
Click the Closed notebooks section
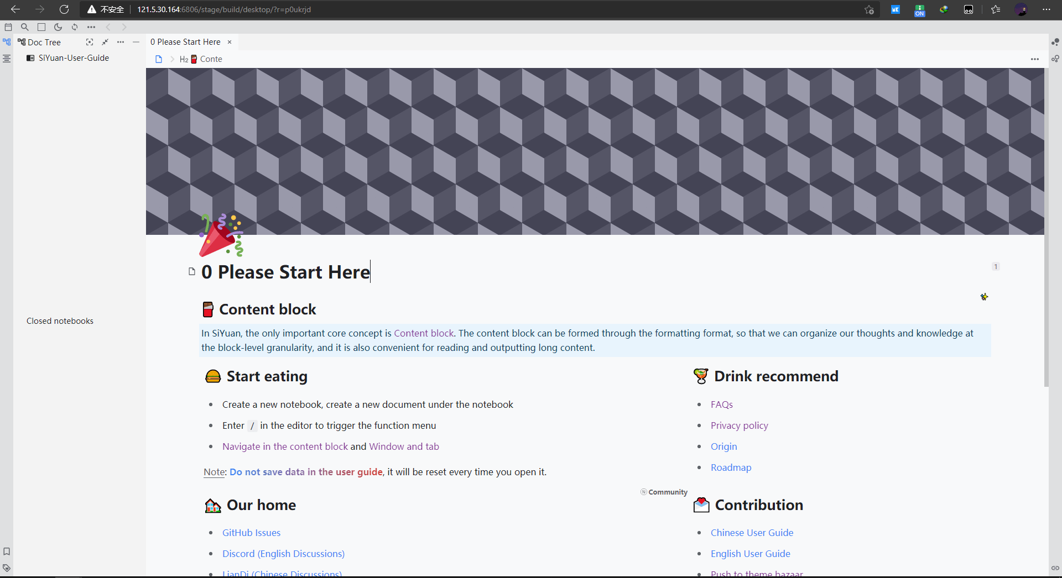[x=60, y=321]
